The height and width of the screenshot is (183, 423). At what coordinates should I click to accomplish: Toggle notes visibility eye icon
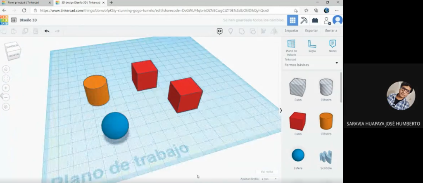[x=220, y=31]
